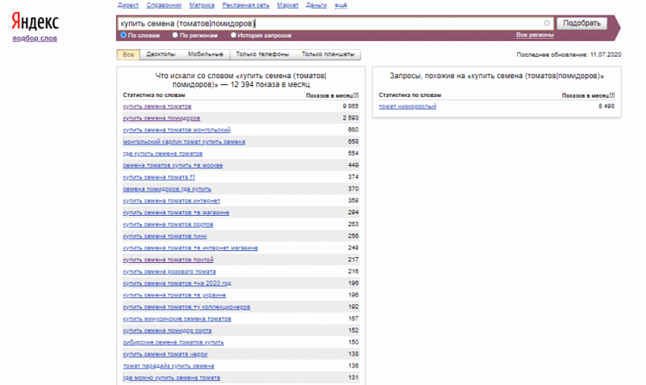Select 'История запросов' radio button
This screenshot has width=646, height=385.
point(233,35)
